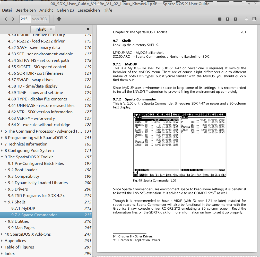This screenshot has width=260, height=257.
Task: Open the Bearbeiten menu
Action: [25, 10]
